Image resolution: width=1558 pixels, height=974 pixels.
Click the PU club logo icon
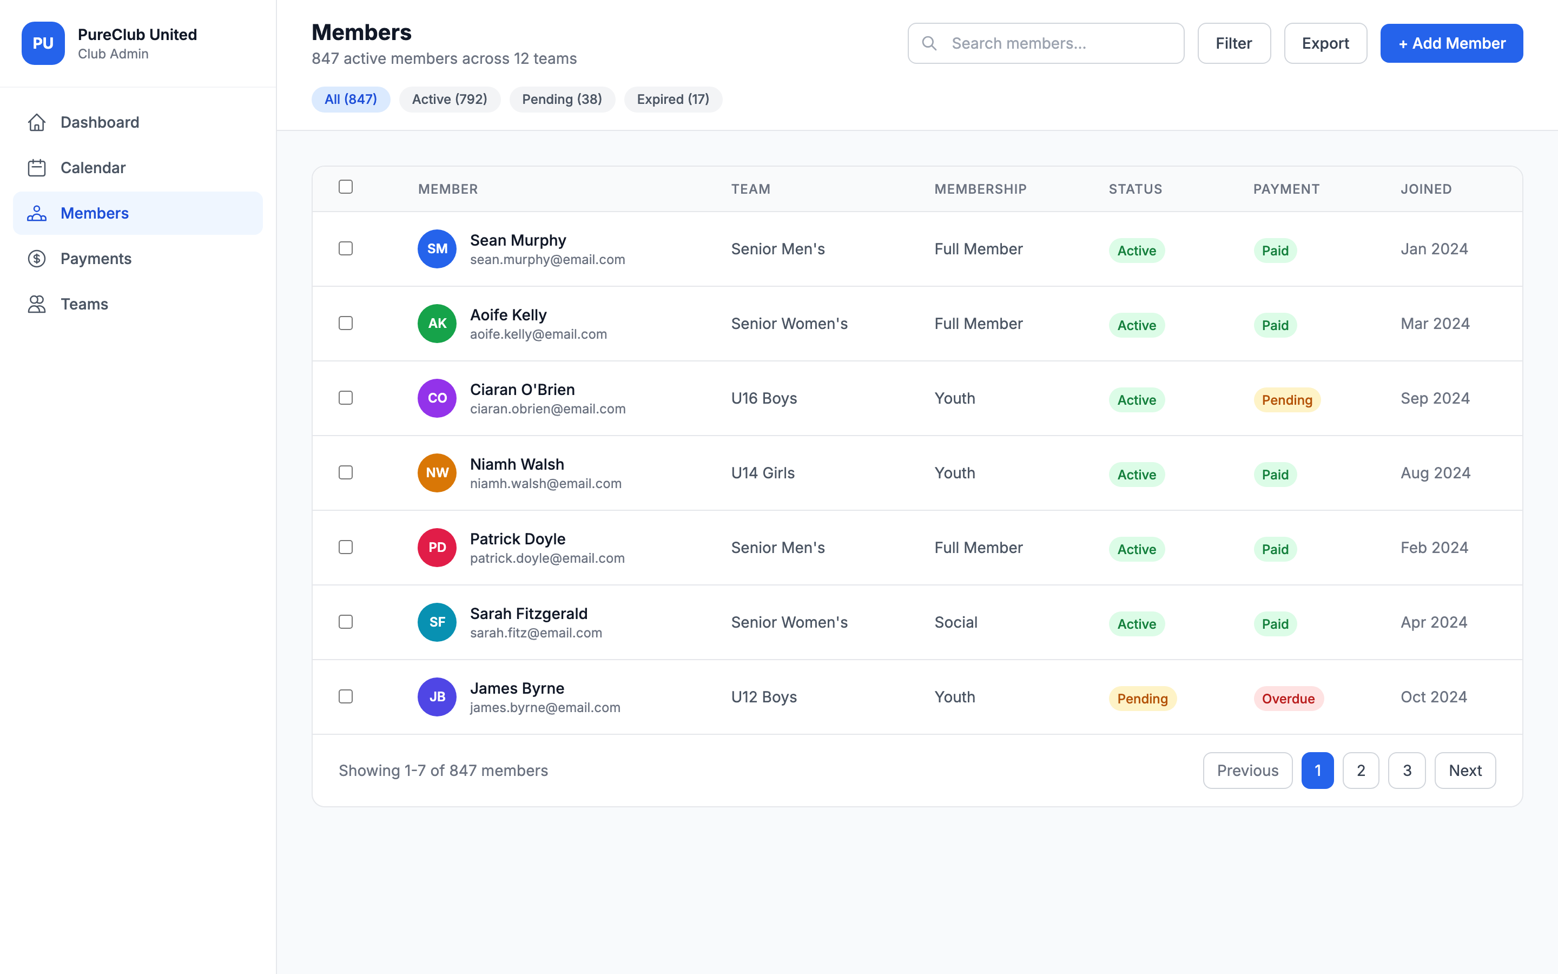43,43
